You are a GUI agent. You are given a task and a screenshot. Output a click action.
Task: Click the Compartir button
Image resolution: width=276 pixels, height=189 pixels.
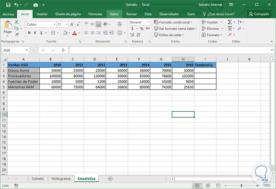259,14
